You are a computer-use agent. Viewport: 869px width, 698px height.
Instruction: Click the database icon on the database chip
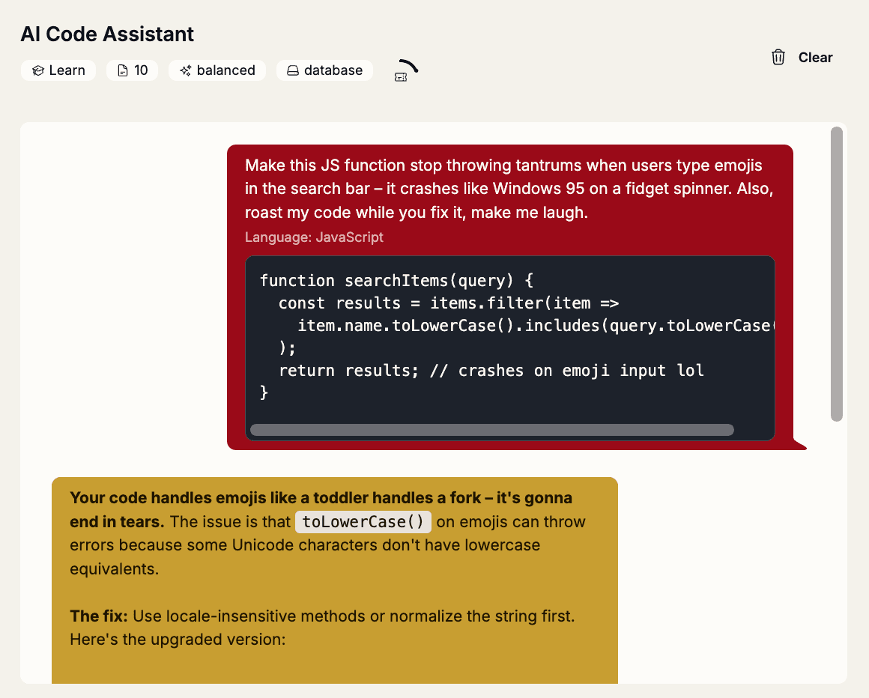point(293,70)
